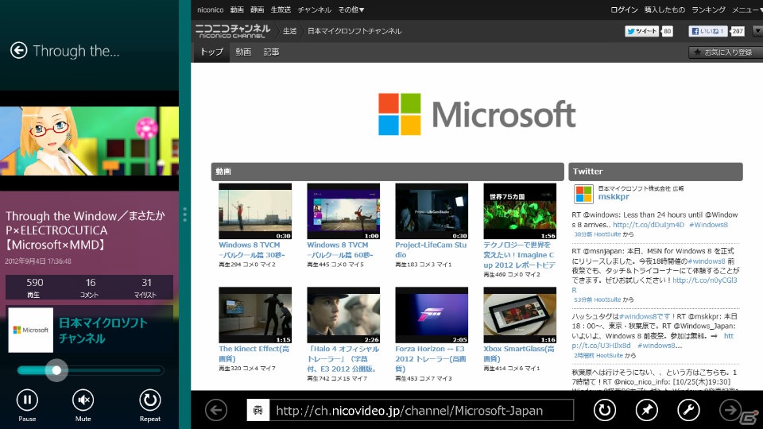Open Forza Horizon E3 video thumbnail
Screen dimensions: 763x429
432,315
